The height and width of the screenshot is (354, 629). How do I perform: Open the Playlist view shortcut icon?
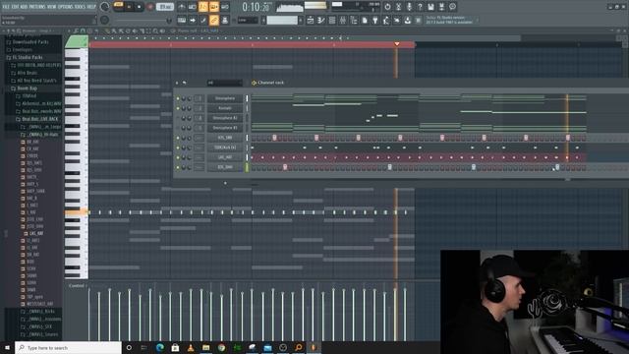click(x=311, y=20)
